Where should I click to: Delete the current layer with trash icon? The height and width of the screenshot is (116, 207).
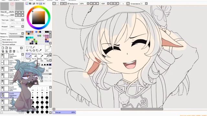[14, 51]
